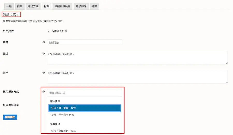Switch to the 進階 tab
The width and height of the screenshot is (233, 135).
click(94, 6)
